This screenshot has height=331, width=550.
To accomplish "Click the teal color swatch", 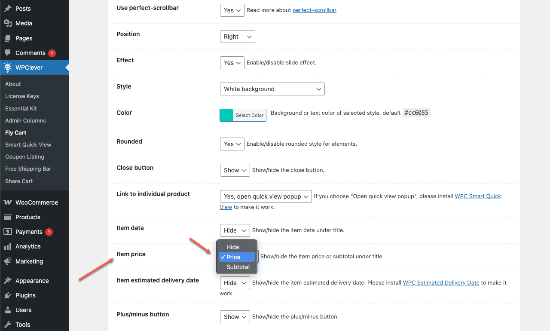I will coord(226,115).
